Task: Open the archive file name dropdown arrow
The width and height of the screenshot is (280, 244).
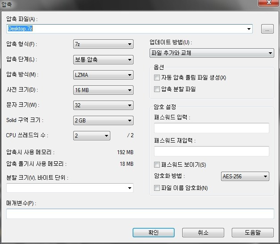Action: tap(249, 29)
